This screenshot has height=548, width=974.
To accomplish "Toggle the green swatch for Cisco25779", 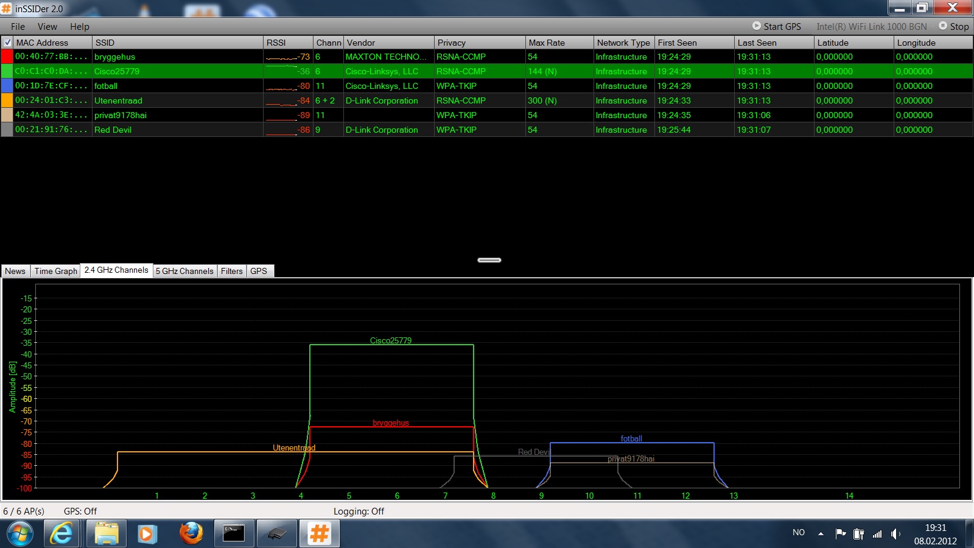I will point(7,71).
